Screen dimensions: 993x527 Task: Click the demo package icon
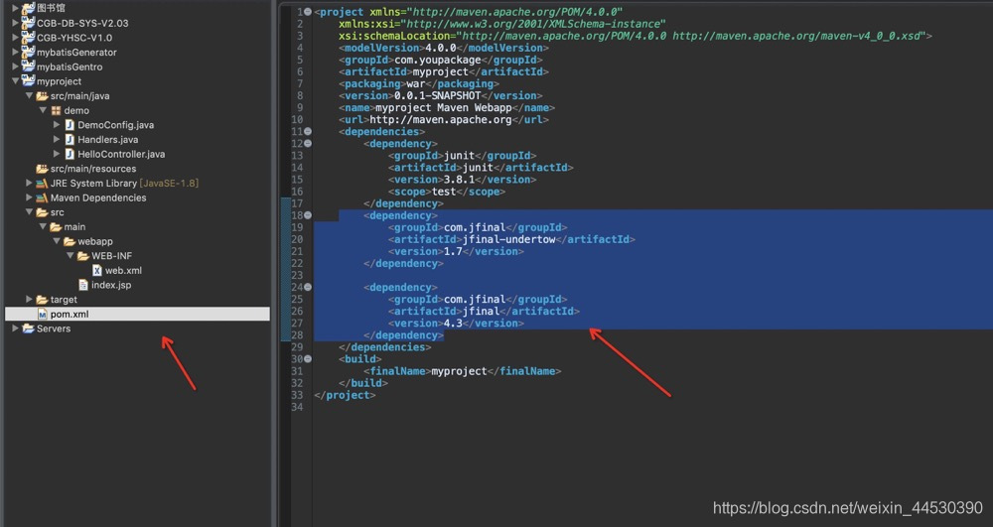[56, 110]
